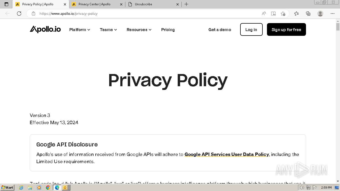Click the Log in button

pyautogui.click(x=251, y=29)
